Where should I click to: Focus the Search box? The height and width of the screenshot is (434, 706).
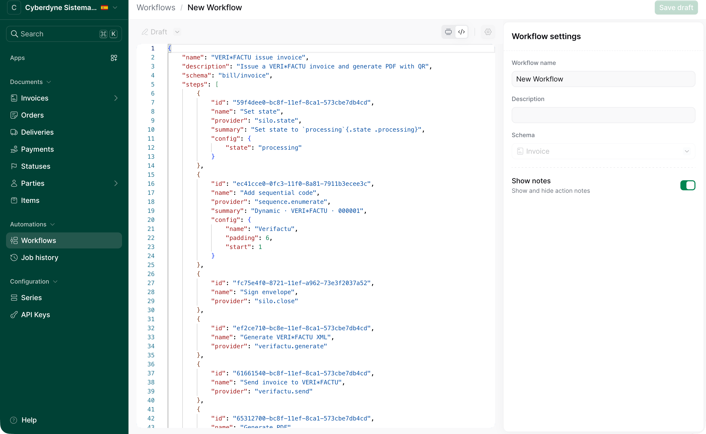[x=64, y=34]
